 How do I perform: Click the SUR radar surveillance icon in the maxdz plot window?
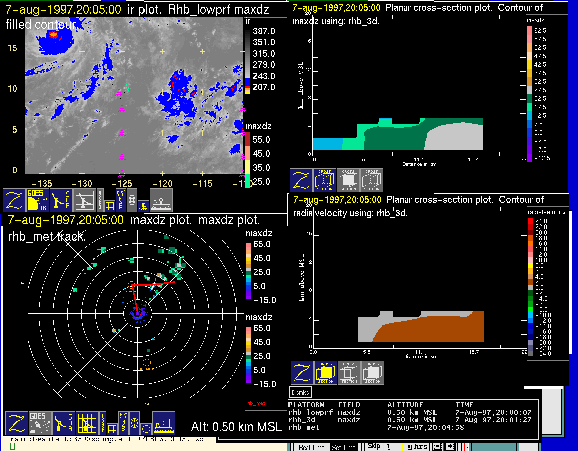(63, 423)
